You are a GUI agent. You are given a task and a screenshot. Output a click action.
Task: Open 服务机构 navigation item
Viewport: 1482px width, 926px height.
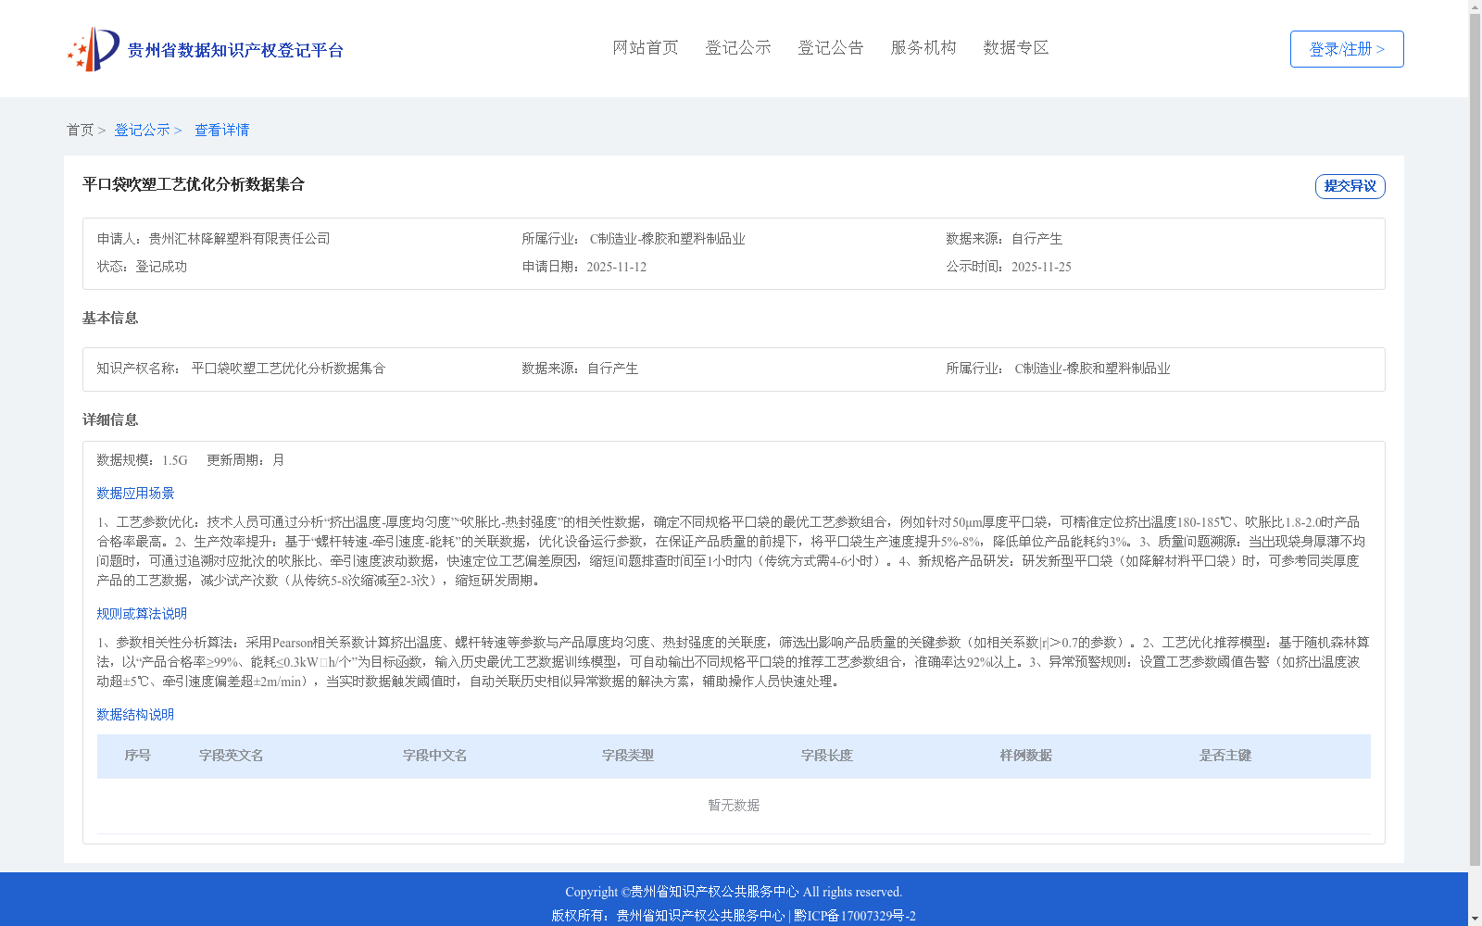tap(923, 47)
